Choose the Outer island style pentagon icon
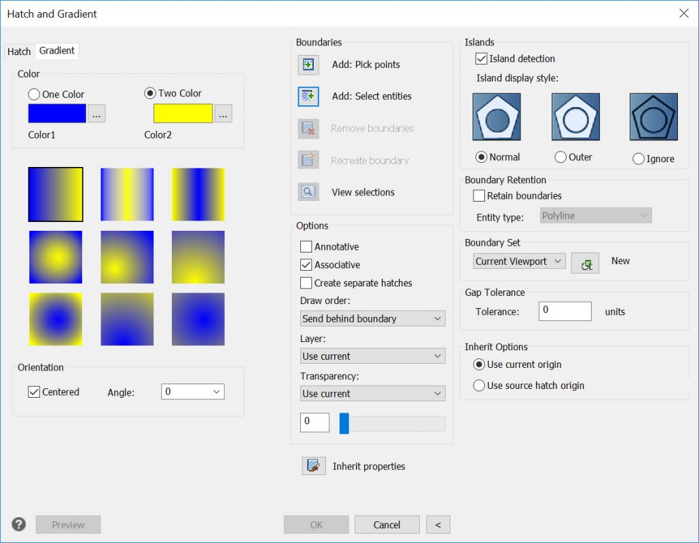 575,117
